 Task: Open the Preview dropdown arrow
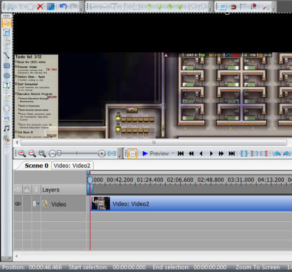click(x=173, y=153)
